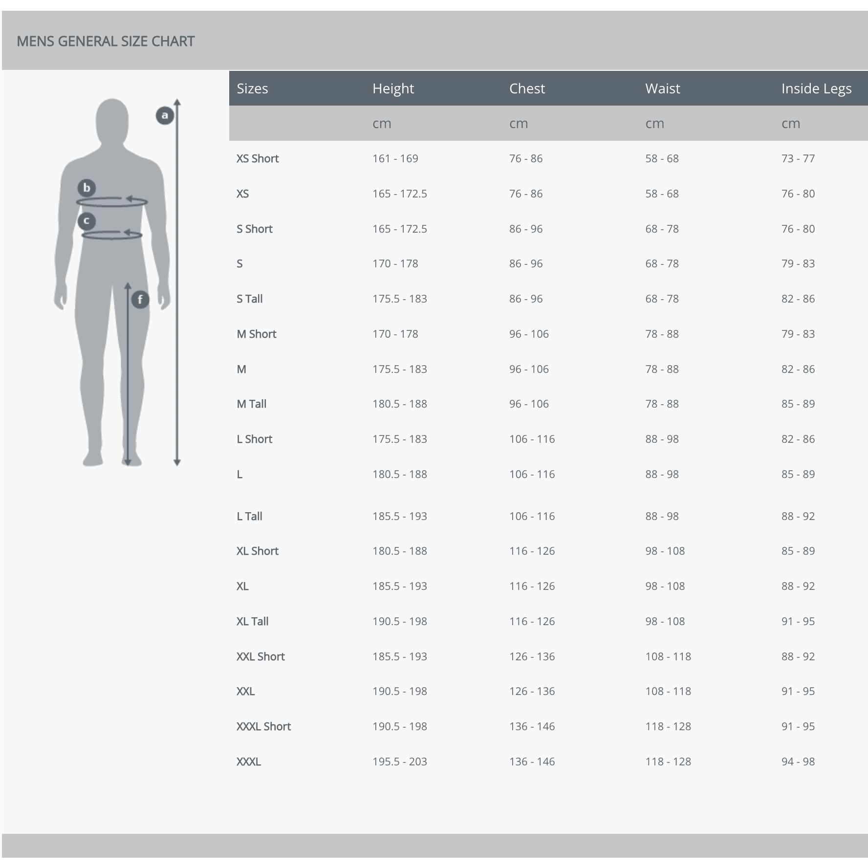
Task: Click the 'XXL Short' size label
Action: [260, 656]
